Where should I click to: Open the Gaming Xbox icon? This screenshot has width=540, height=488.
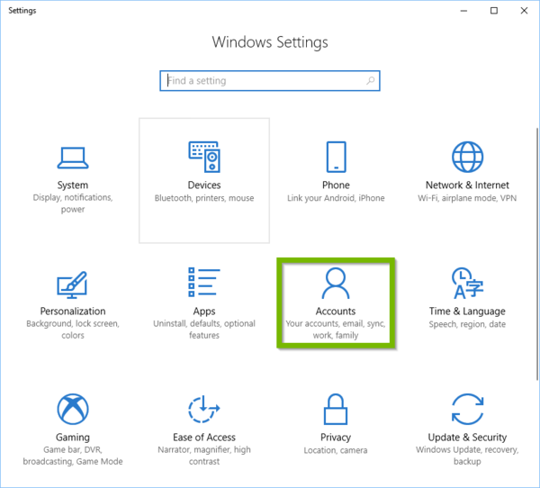(x=73, y=409)
